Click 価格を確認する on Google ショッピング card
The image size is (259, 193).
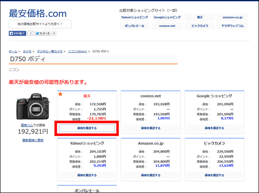(215, 128)
